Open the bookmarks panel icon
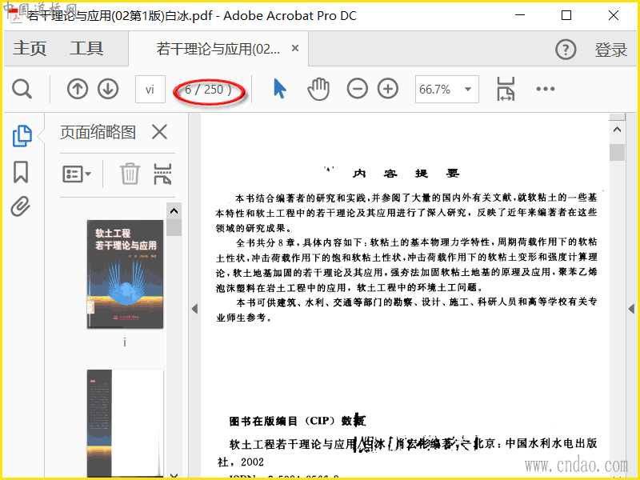 (21, 172)
